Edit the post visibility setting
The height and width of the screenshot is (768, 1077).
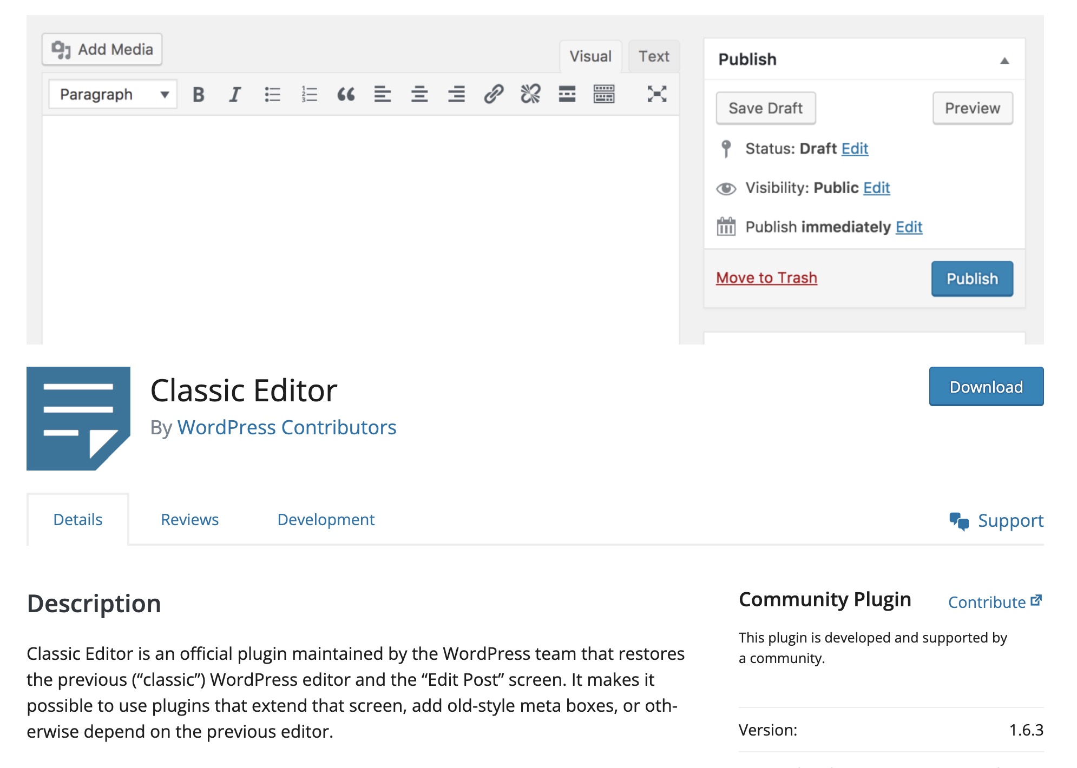coord(876,188)
